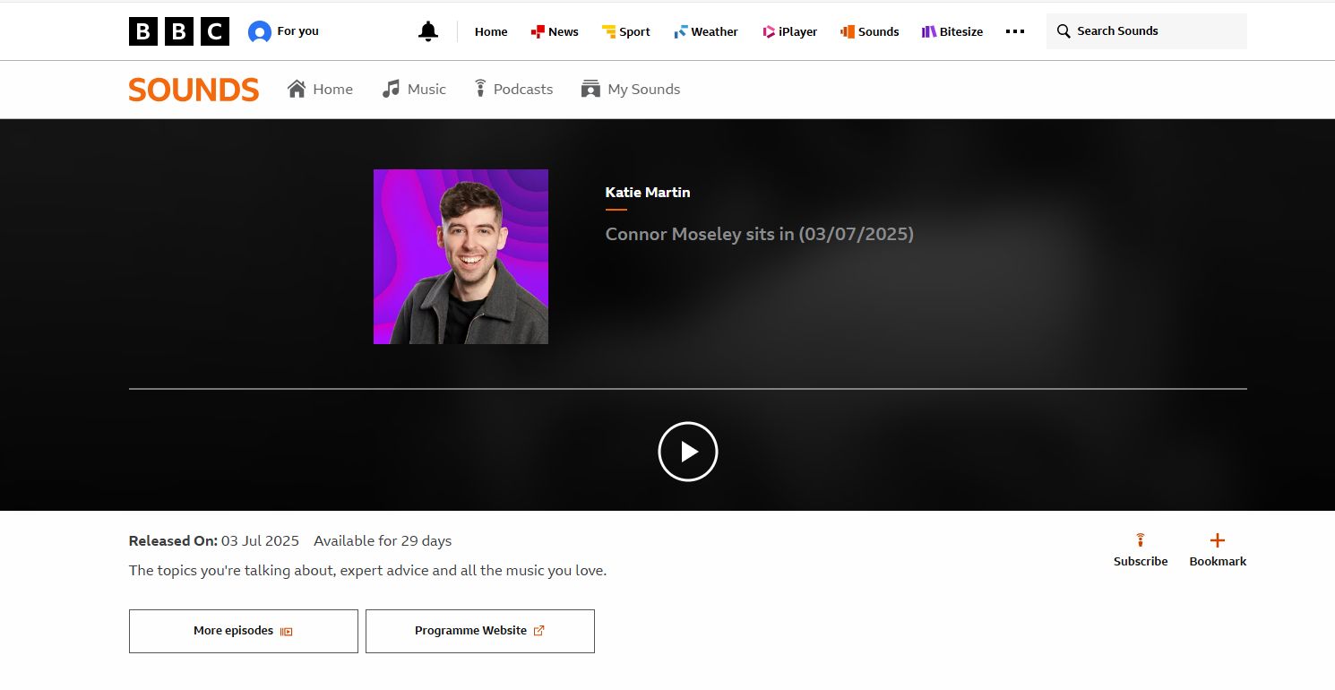Go to Sounds Home tab
This screenshot has width=1335, height=690.
click(320, 89)
